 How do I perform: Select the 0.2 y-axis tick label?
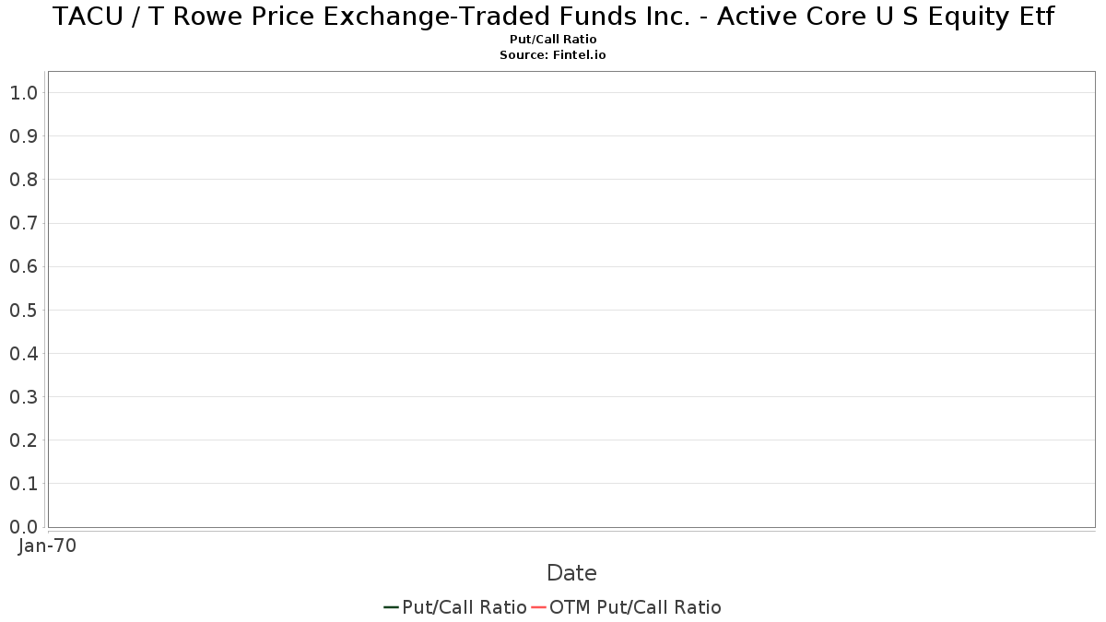[23, 440]
